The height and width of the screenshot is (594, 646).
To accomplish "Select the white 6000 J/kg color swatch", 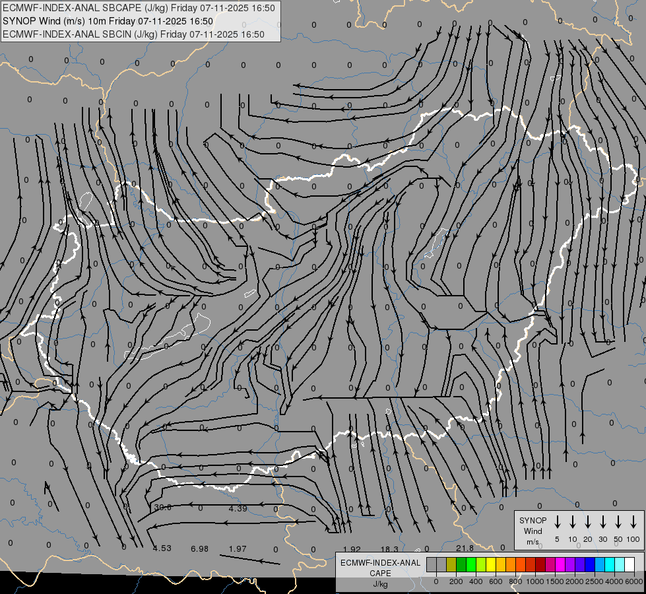I will pos(630,564).
